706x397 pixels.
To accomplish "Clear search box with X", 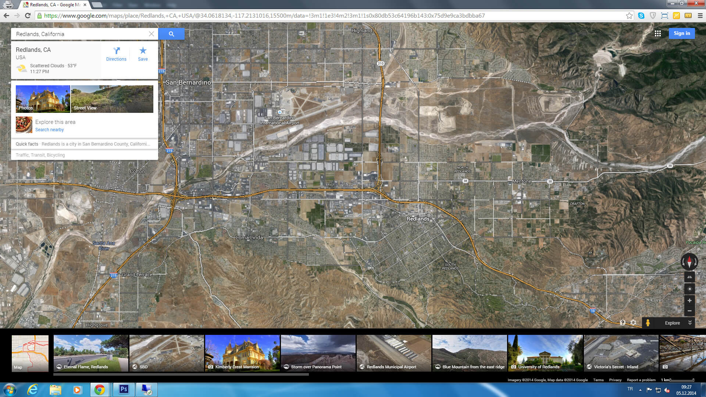I will [x=151, y=34].
